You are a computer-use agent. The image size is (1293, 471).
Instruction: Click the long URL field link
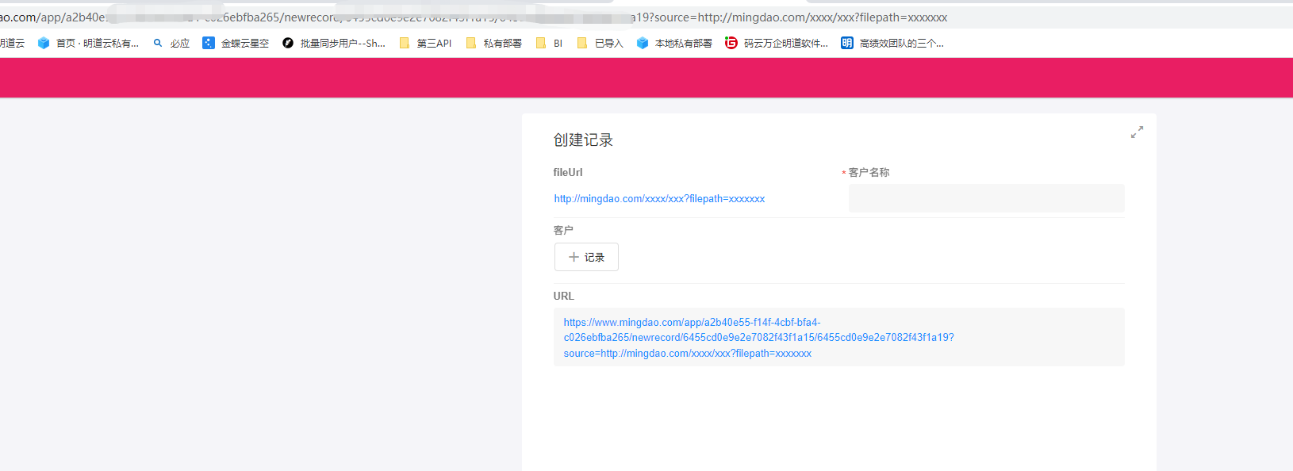coord(758,338)
